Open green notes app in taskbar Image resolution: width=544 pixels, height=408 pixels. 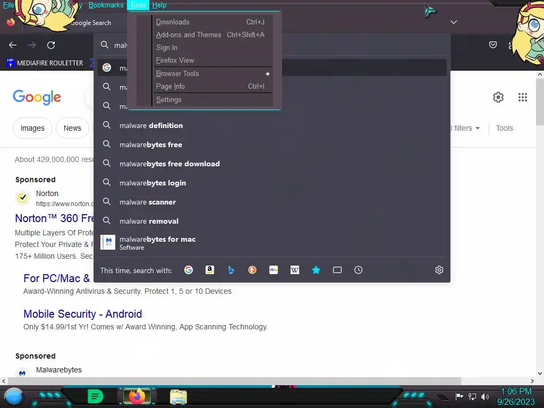pyautogui.click(x=95, y=396)
